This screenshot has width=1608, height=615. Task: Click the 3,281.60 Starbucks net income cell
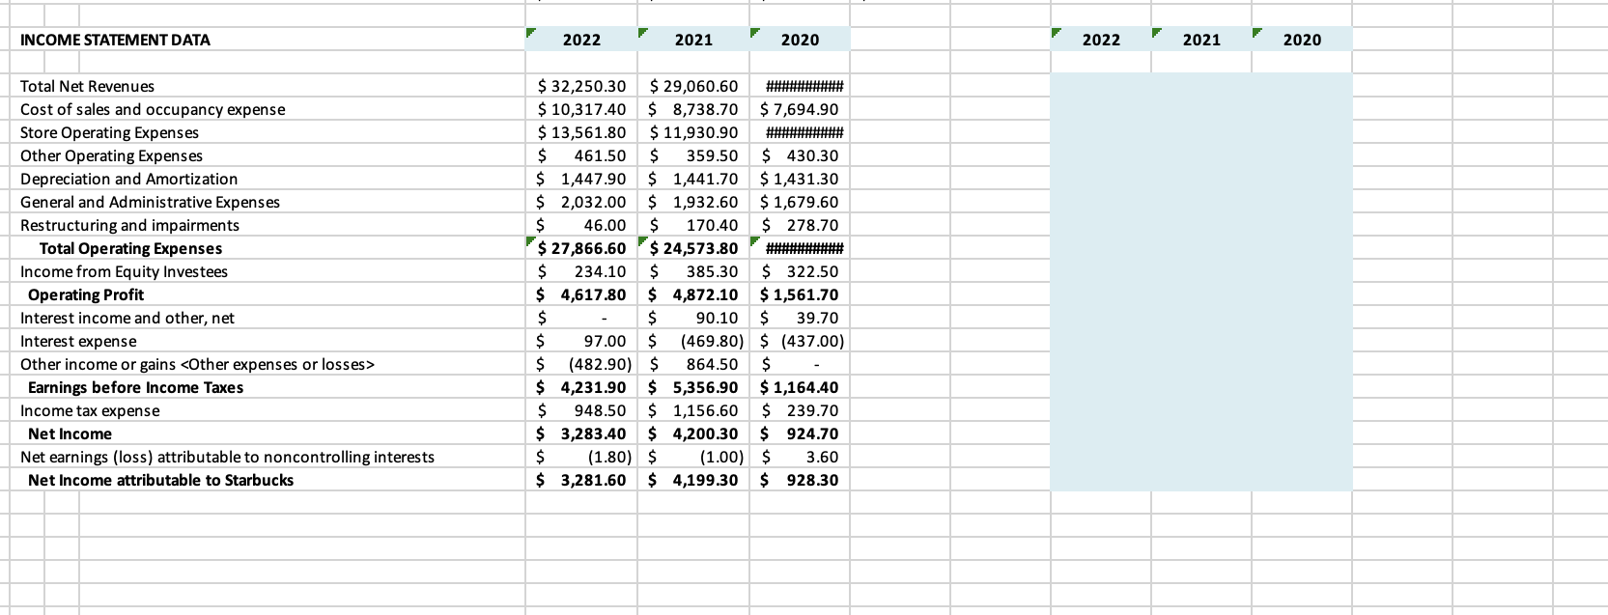tap(581, 480)
